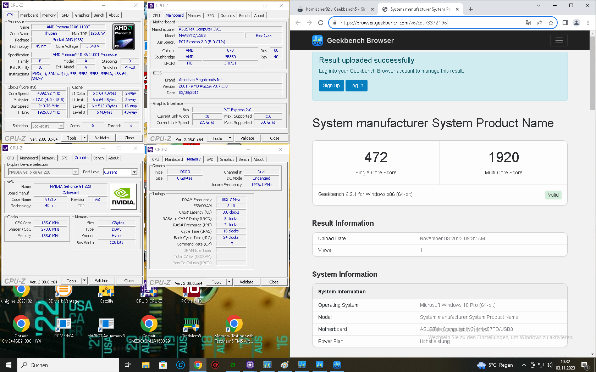Click the volume icon in the system tray

tap(550, 365)
